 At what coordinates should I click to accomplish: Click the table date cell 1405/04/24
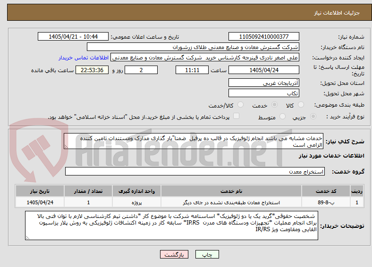click(x=40, y=202)
